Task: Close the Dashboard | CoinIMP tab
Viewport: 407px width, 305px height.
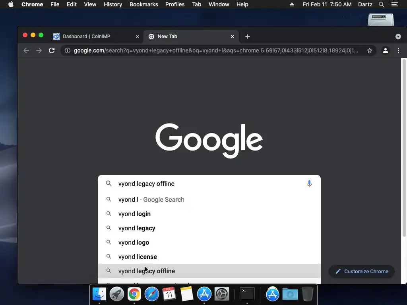Action: (138, 37)
